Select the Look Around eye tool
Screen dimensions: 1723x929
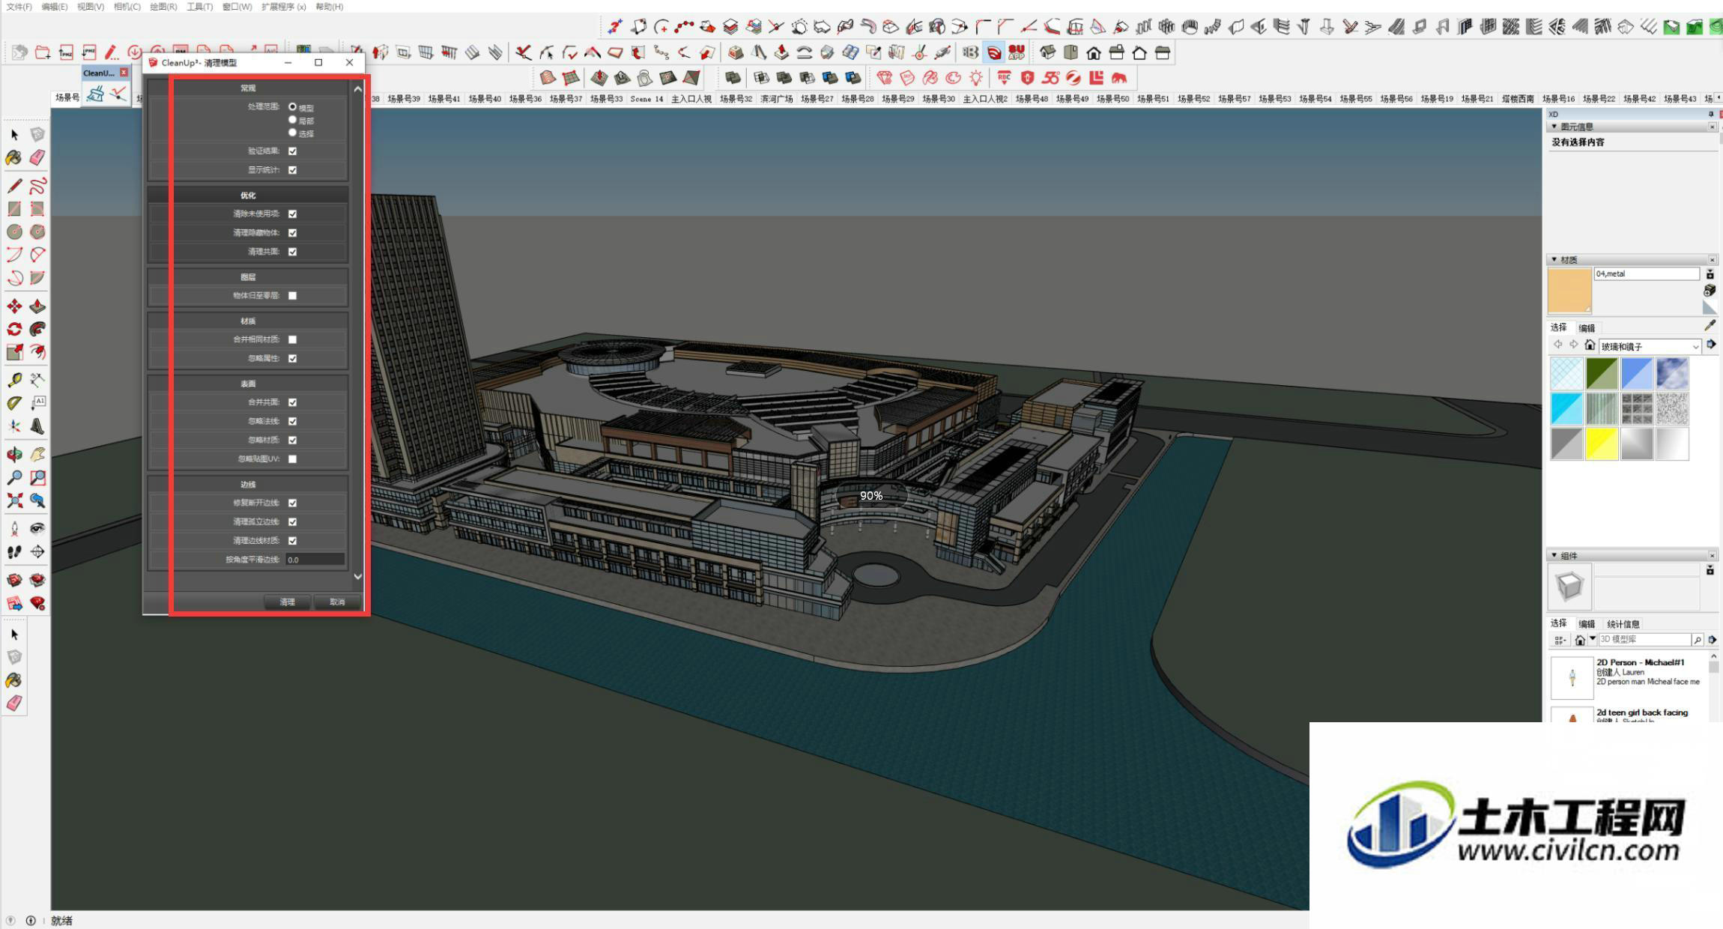pos(37,529)
